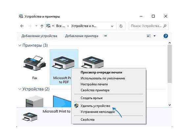Change view using the view icon
Viewport: 189px width, 139px height.
click(149, 36)
